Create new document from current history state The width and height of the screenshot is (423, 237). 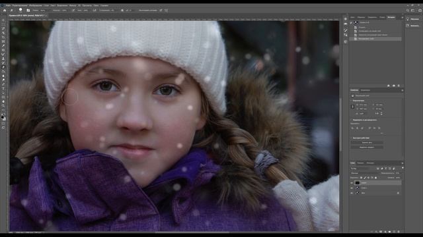tap(389, 86)
